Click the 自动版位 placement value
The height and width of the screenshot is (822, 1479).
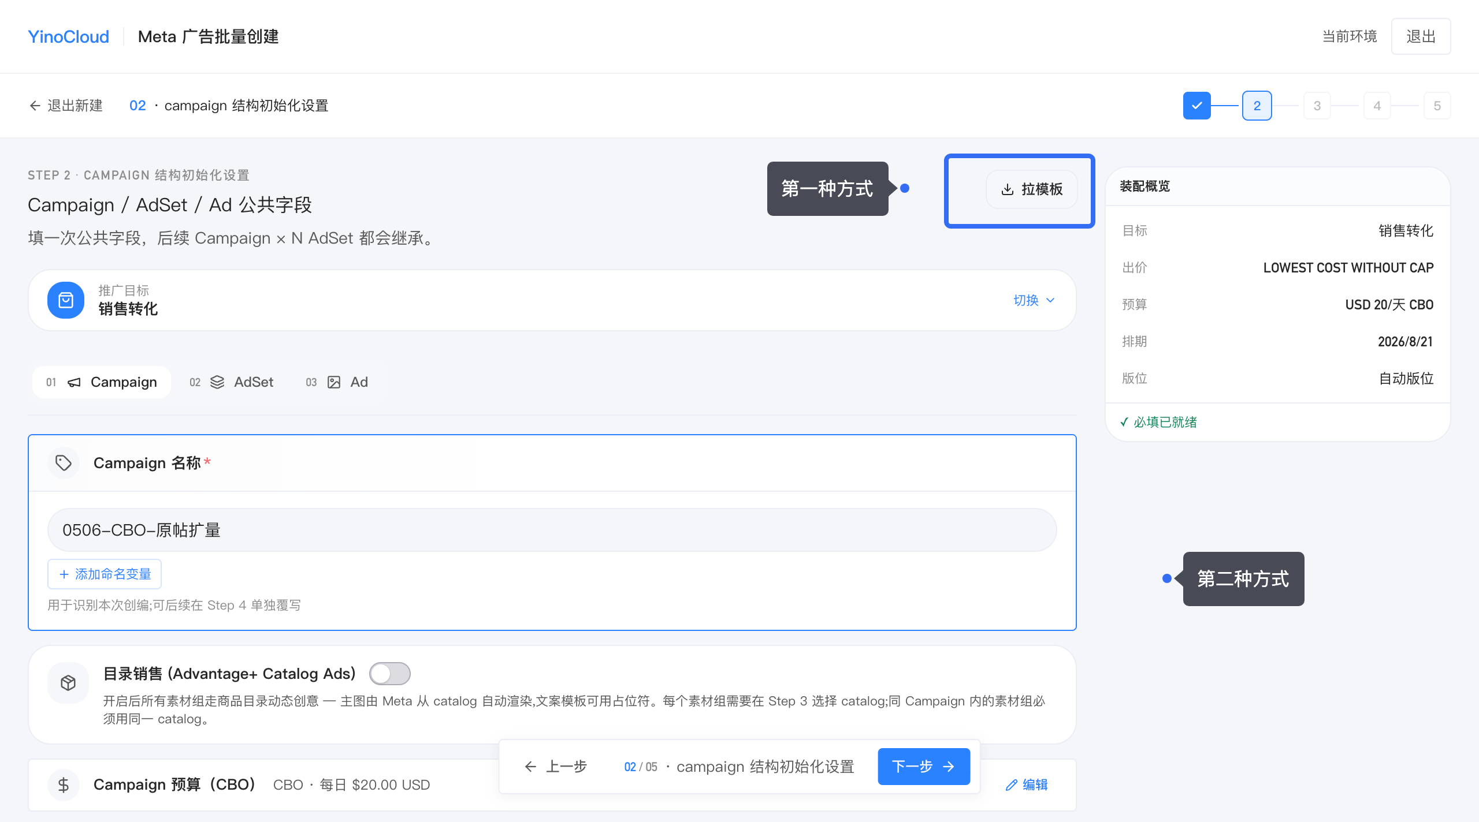click(1406, 379)
